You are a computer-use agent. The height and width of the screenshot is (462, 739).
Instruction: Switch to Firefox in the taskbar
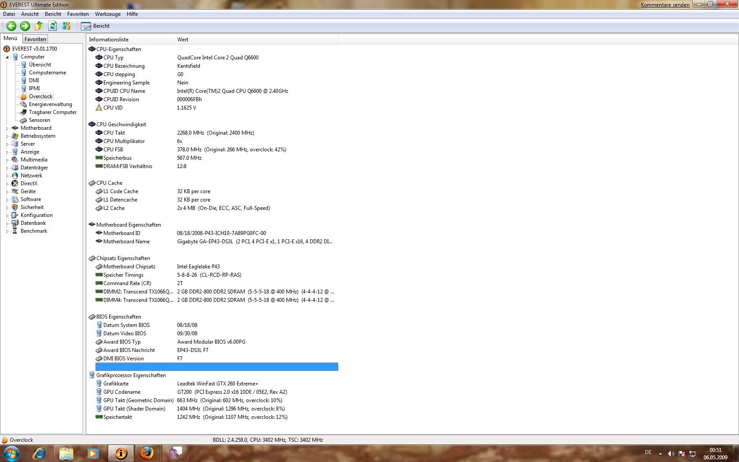[147, 453]
